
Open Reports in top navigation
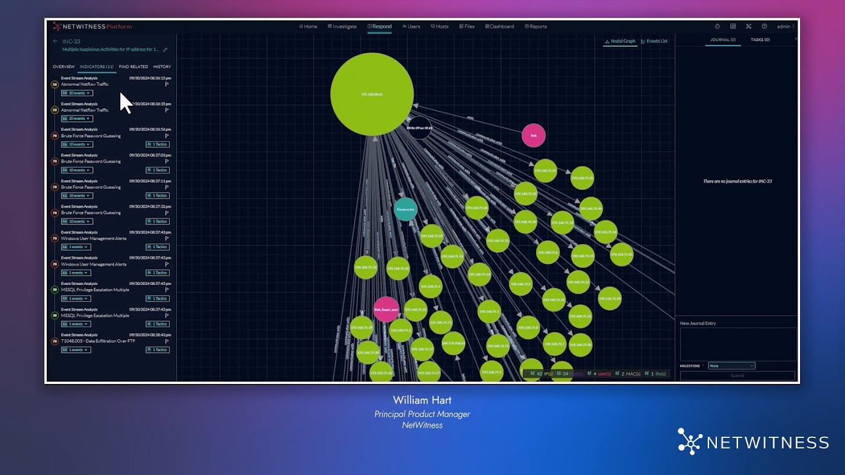pyautogui.click(x=535, y=26)
